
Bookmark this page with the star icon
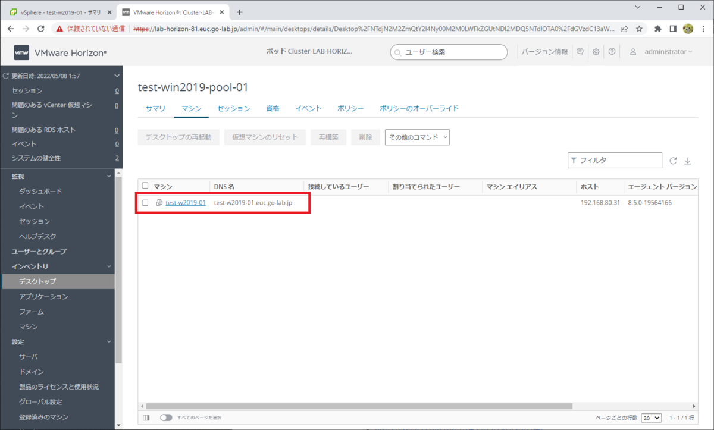pyautogui.click(x=639, y=29)
